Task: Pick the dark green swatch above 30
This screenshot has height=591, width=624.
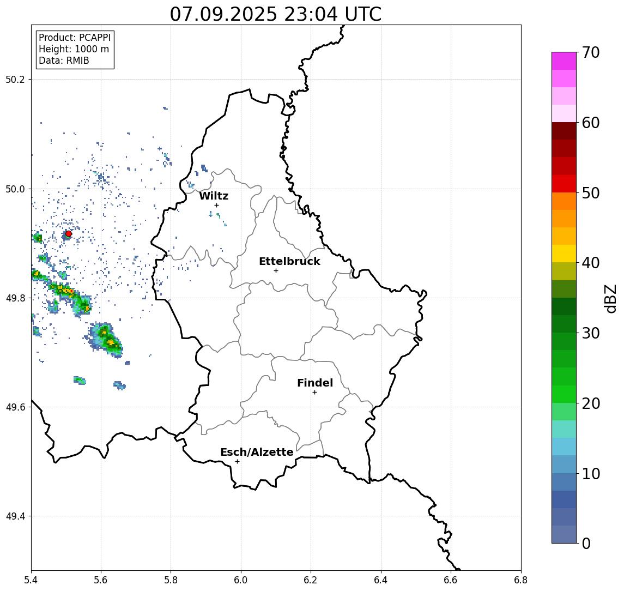Action: [x=564, y=324]
